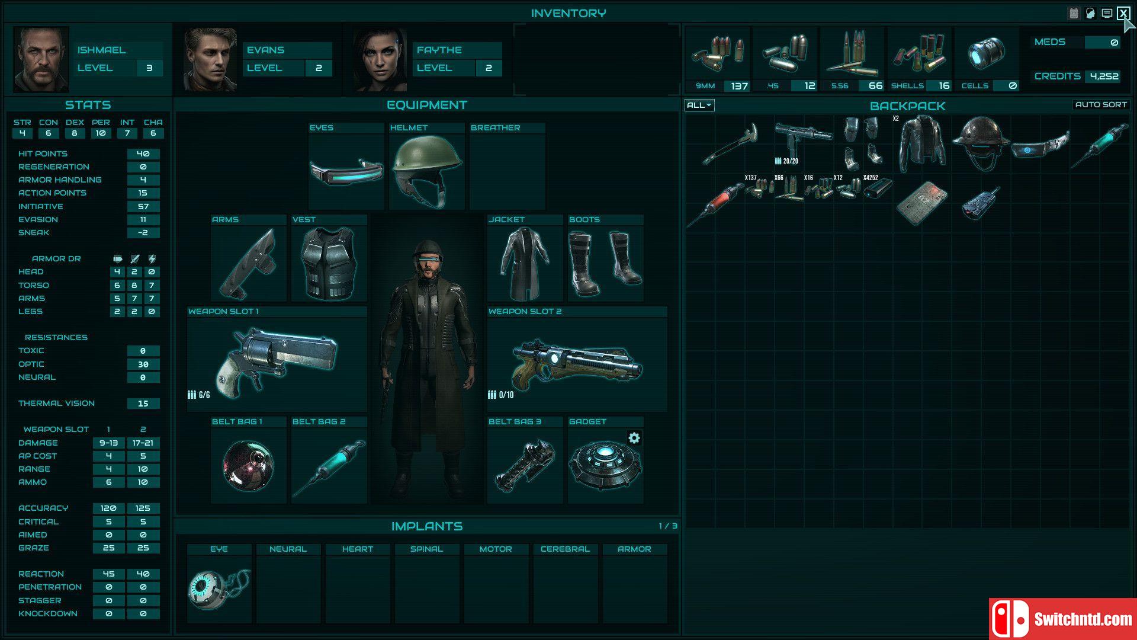This screenshot has height=640, width=1137.
Task: Select the 5.56 ammo icon in ammo bar
Action: [x=853, y=53]
